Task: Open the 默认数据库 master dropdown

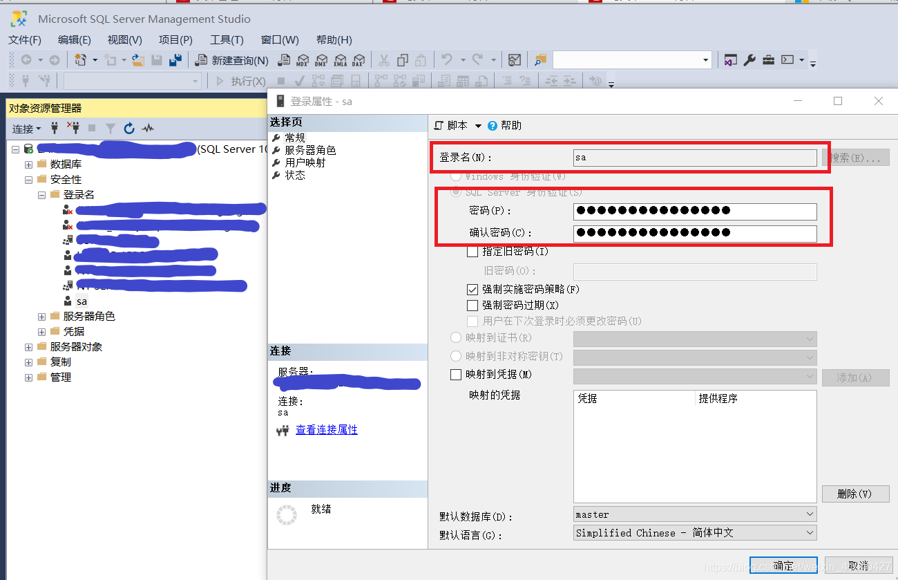Action: click(x=695, y=514)
